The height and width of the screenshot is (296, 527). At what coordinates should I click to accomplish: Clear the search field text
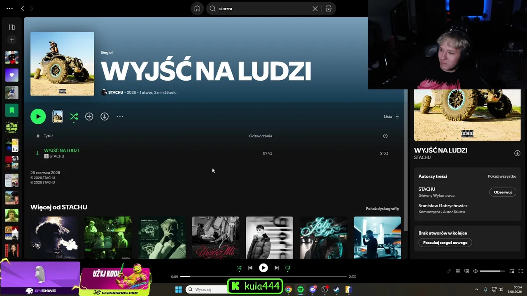point(315,9)
